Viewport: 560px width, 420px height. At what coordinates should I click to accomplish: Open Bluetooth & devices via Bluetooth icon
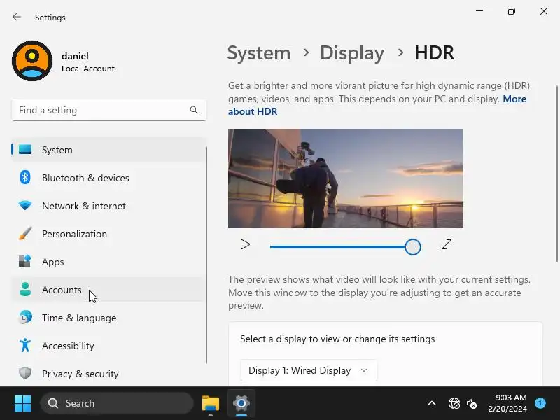click(x=25, y=177)
